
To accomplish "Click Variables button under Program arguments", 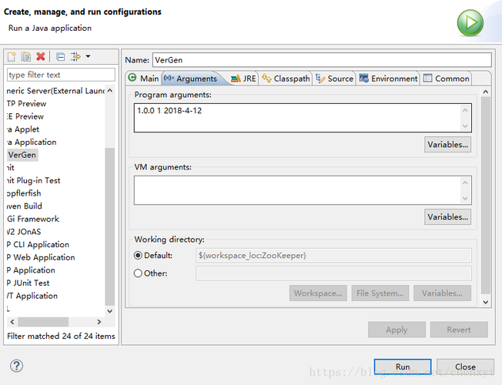I will (x=447, y=145).
